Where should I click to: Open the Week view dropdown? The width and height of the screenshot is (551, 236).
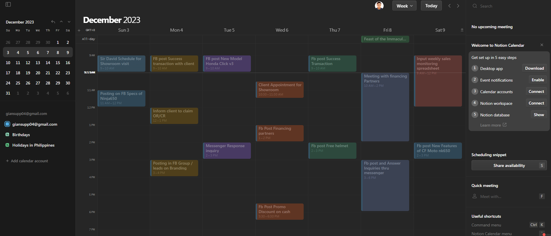404,6
